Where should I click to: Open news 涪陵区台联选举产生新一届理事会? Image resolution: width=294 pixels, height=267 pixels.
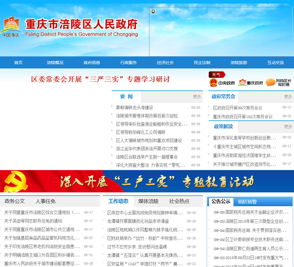[x=147, y=157]
